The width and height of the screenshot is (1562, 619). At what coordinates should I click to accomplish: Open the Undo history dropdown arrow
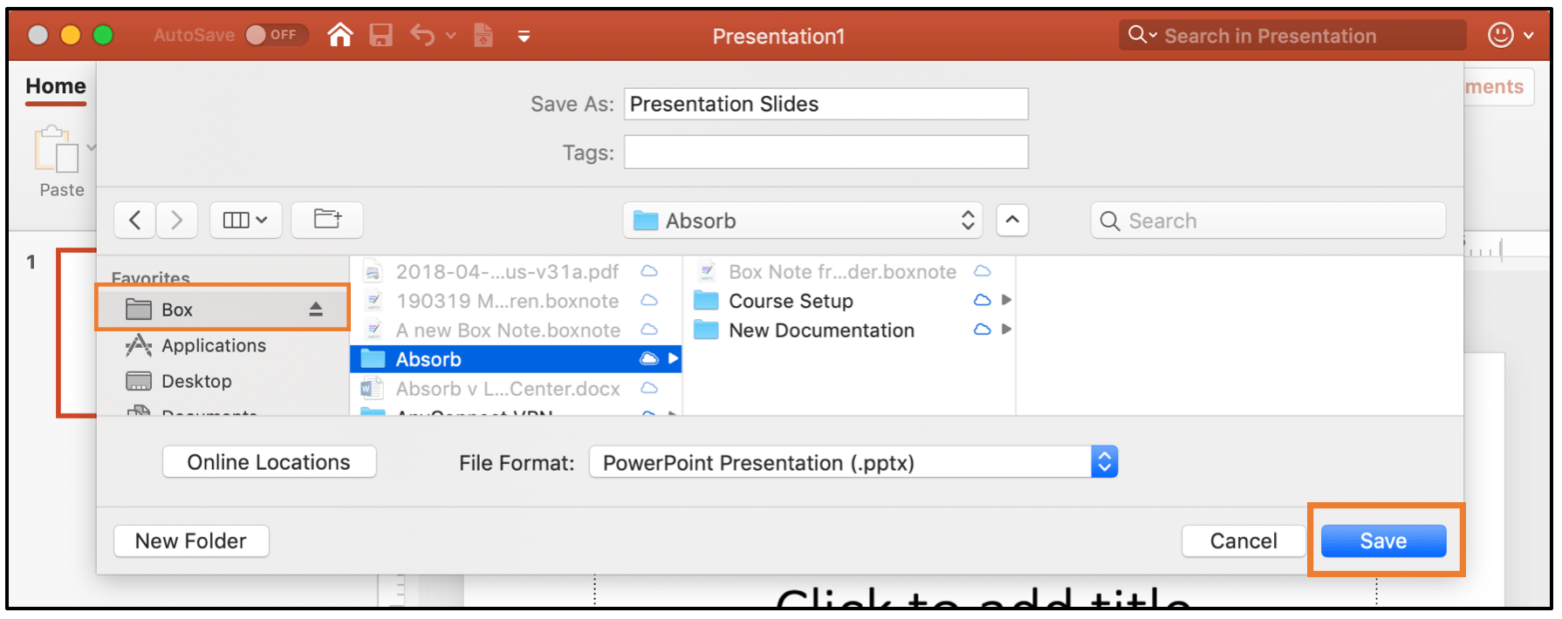coord(450,36)
